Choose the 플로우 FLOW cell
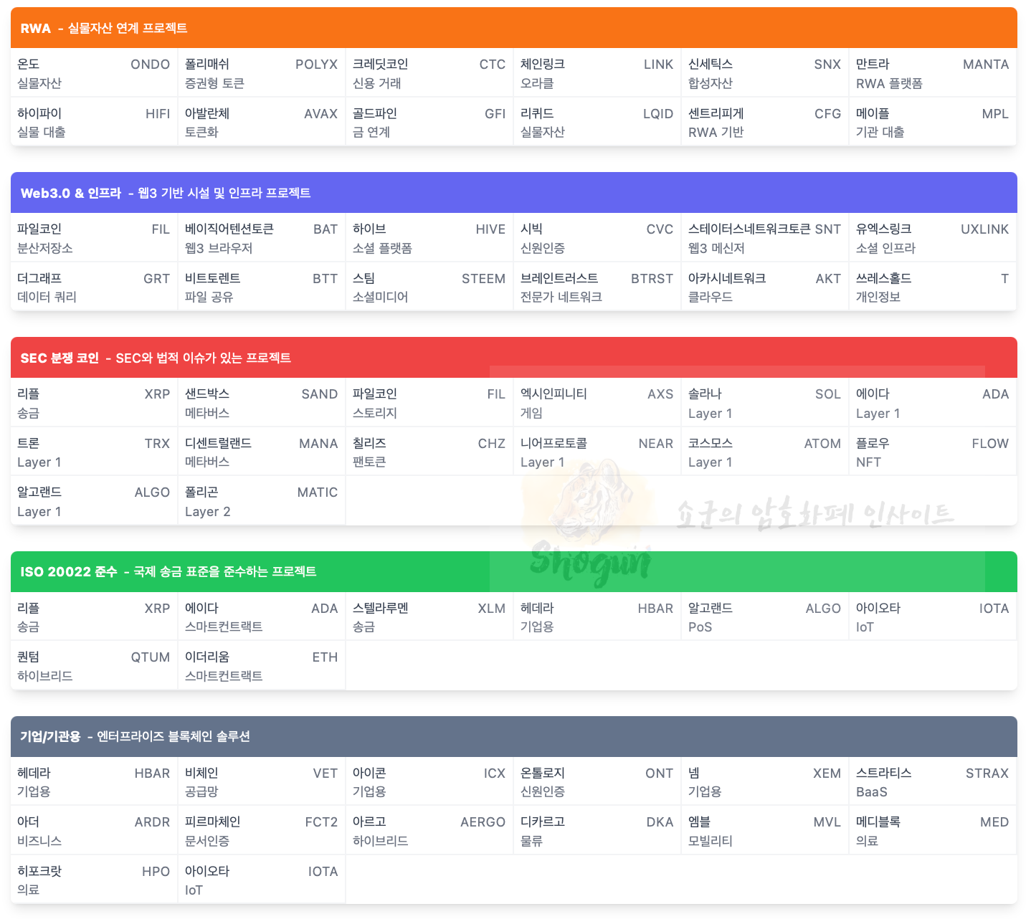Image resolution: width=1031 pixels, height=919 pixels. (933, 452)
